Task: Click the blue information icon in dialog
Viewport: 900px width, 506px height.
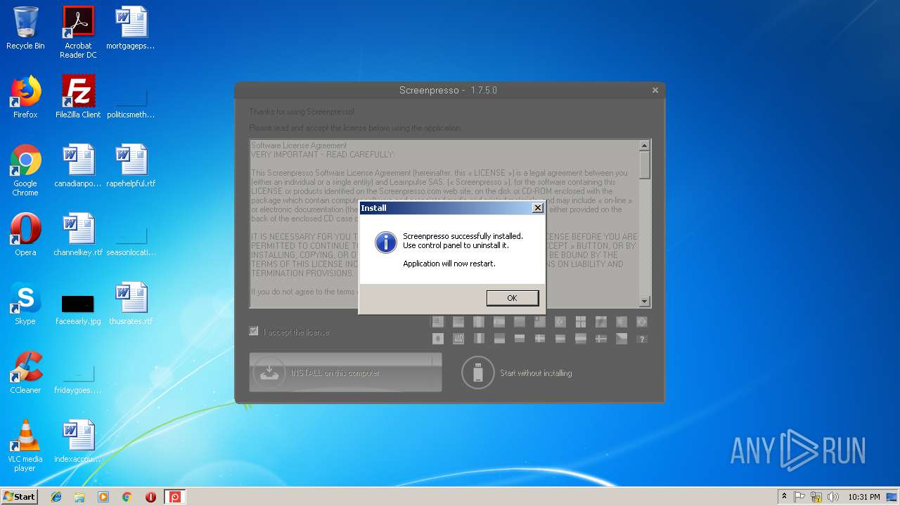Action: tap(385, 242)
